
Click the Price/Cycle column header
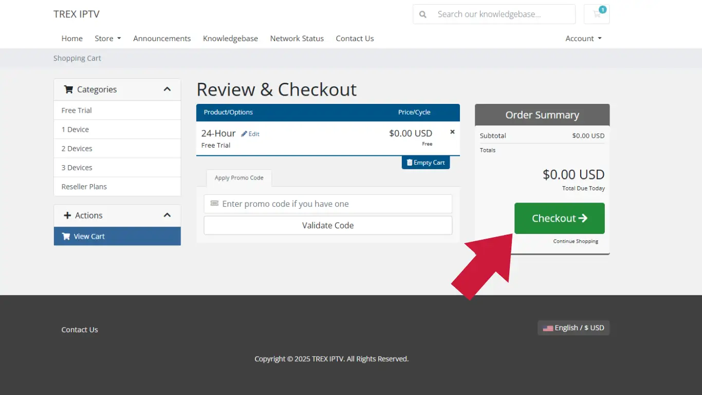tap(414, 112)
